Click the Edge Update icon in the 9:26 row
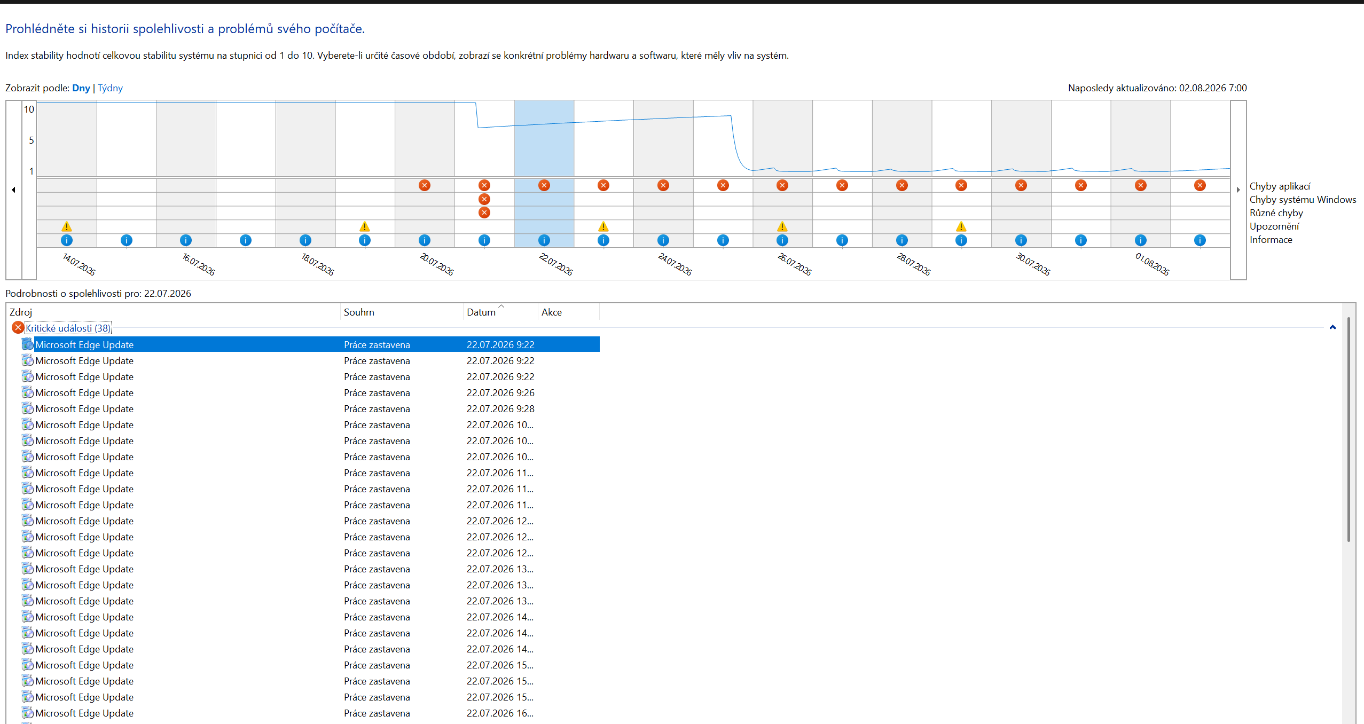 coord(28,392)
